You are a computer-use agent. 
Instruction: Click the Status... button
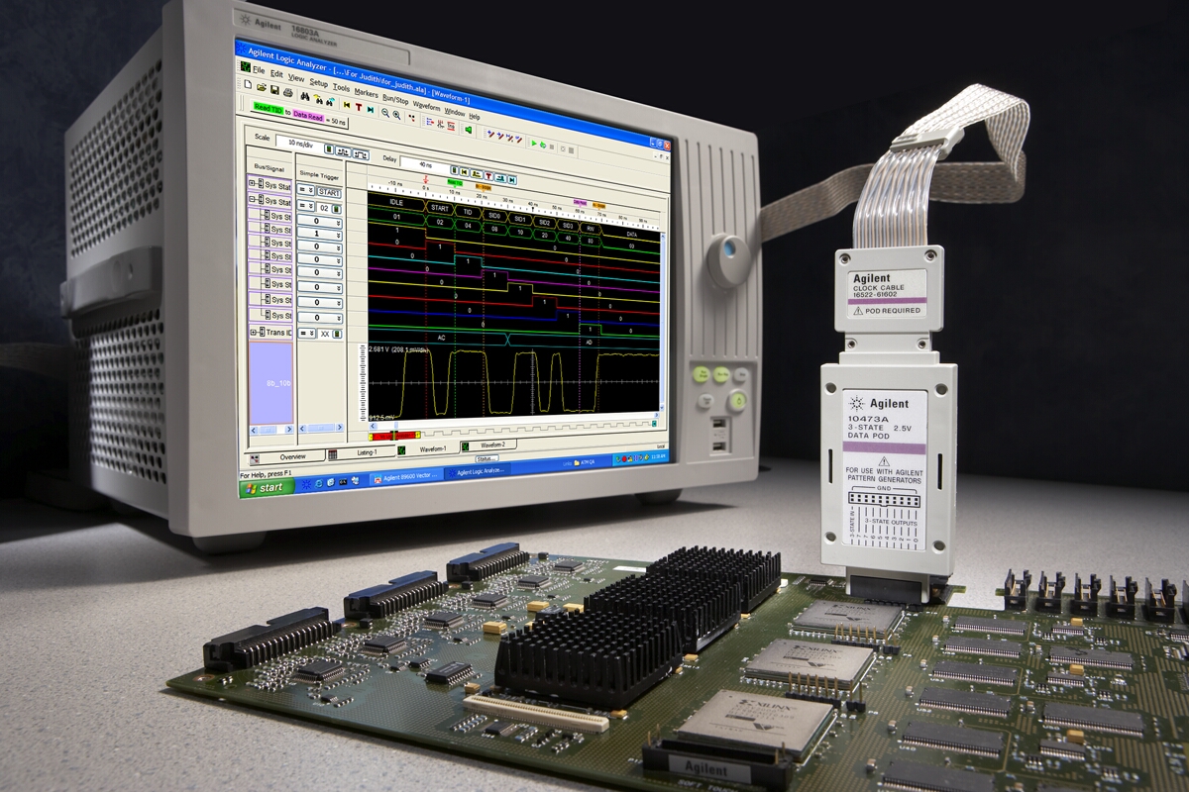(486, 458)
